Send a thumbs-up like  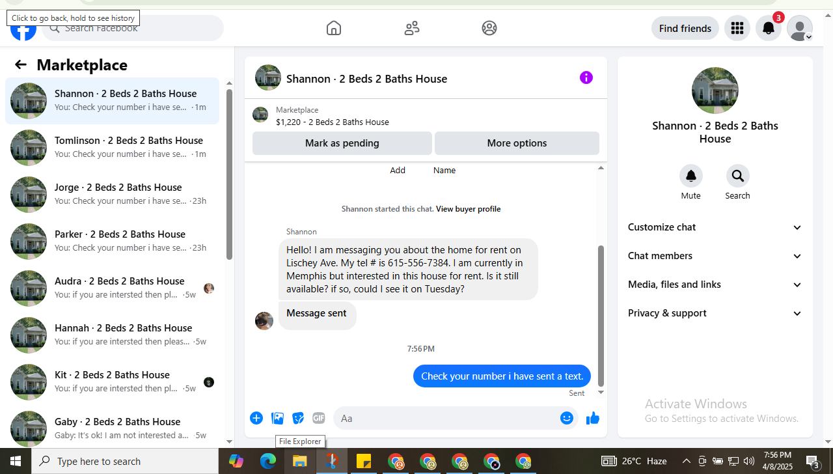pyautogui.click(x=592, y=418)
